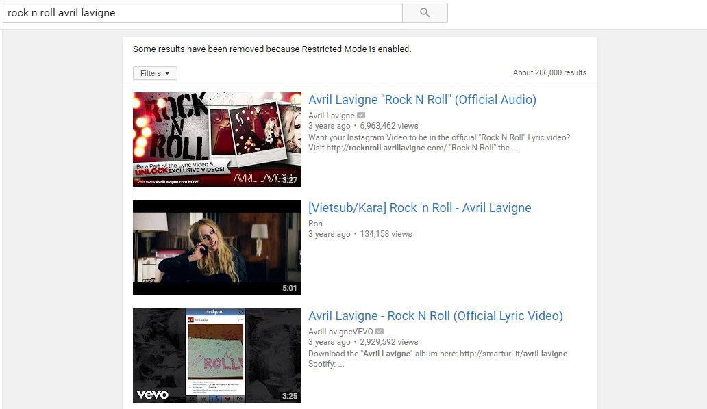Click description starting 'Want your Instagram Video'
Viewport: 707px width, 409px height.
point(439,143)
